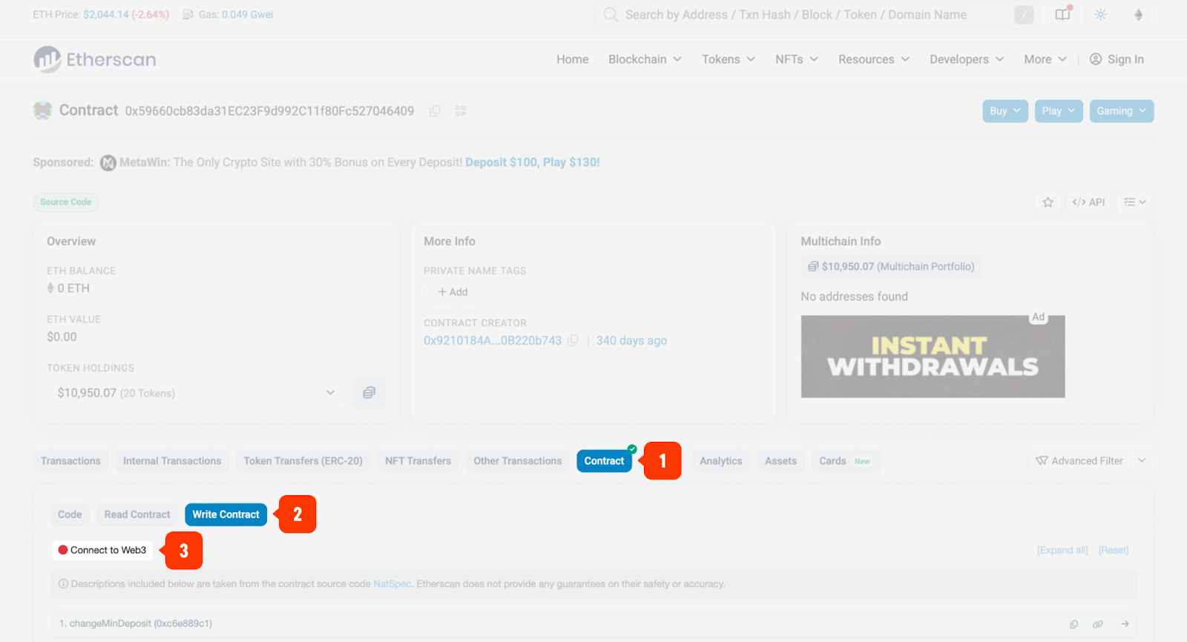Click the API button
Viewport: 1187px width, 642px height.
tap(1088, 202)
